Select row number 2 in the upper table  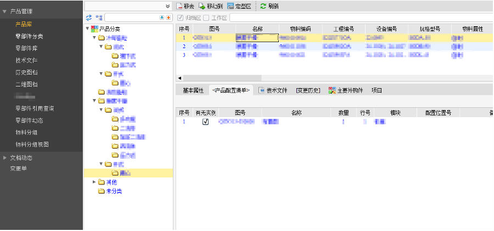click(184, 47)
